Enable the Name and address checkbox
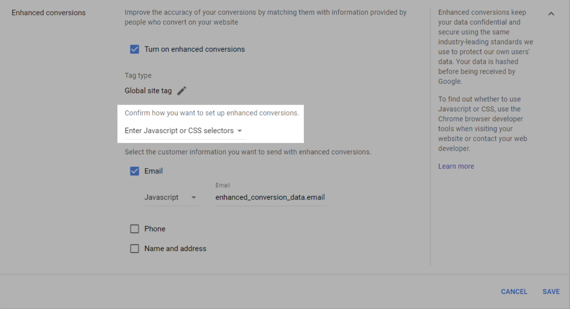 pyautogui.click(x=135, y=249)
